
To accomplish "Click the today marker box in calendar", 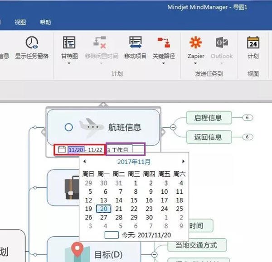I will [112, 235].
